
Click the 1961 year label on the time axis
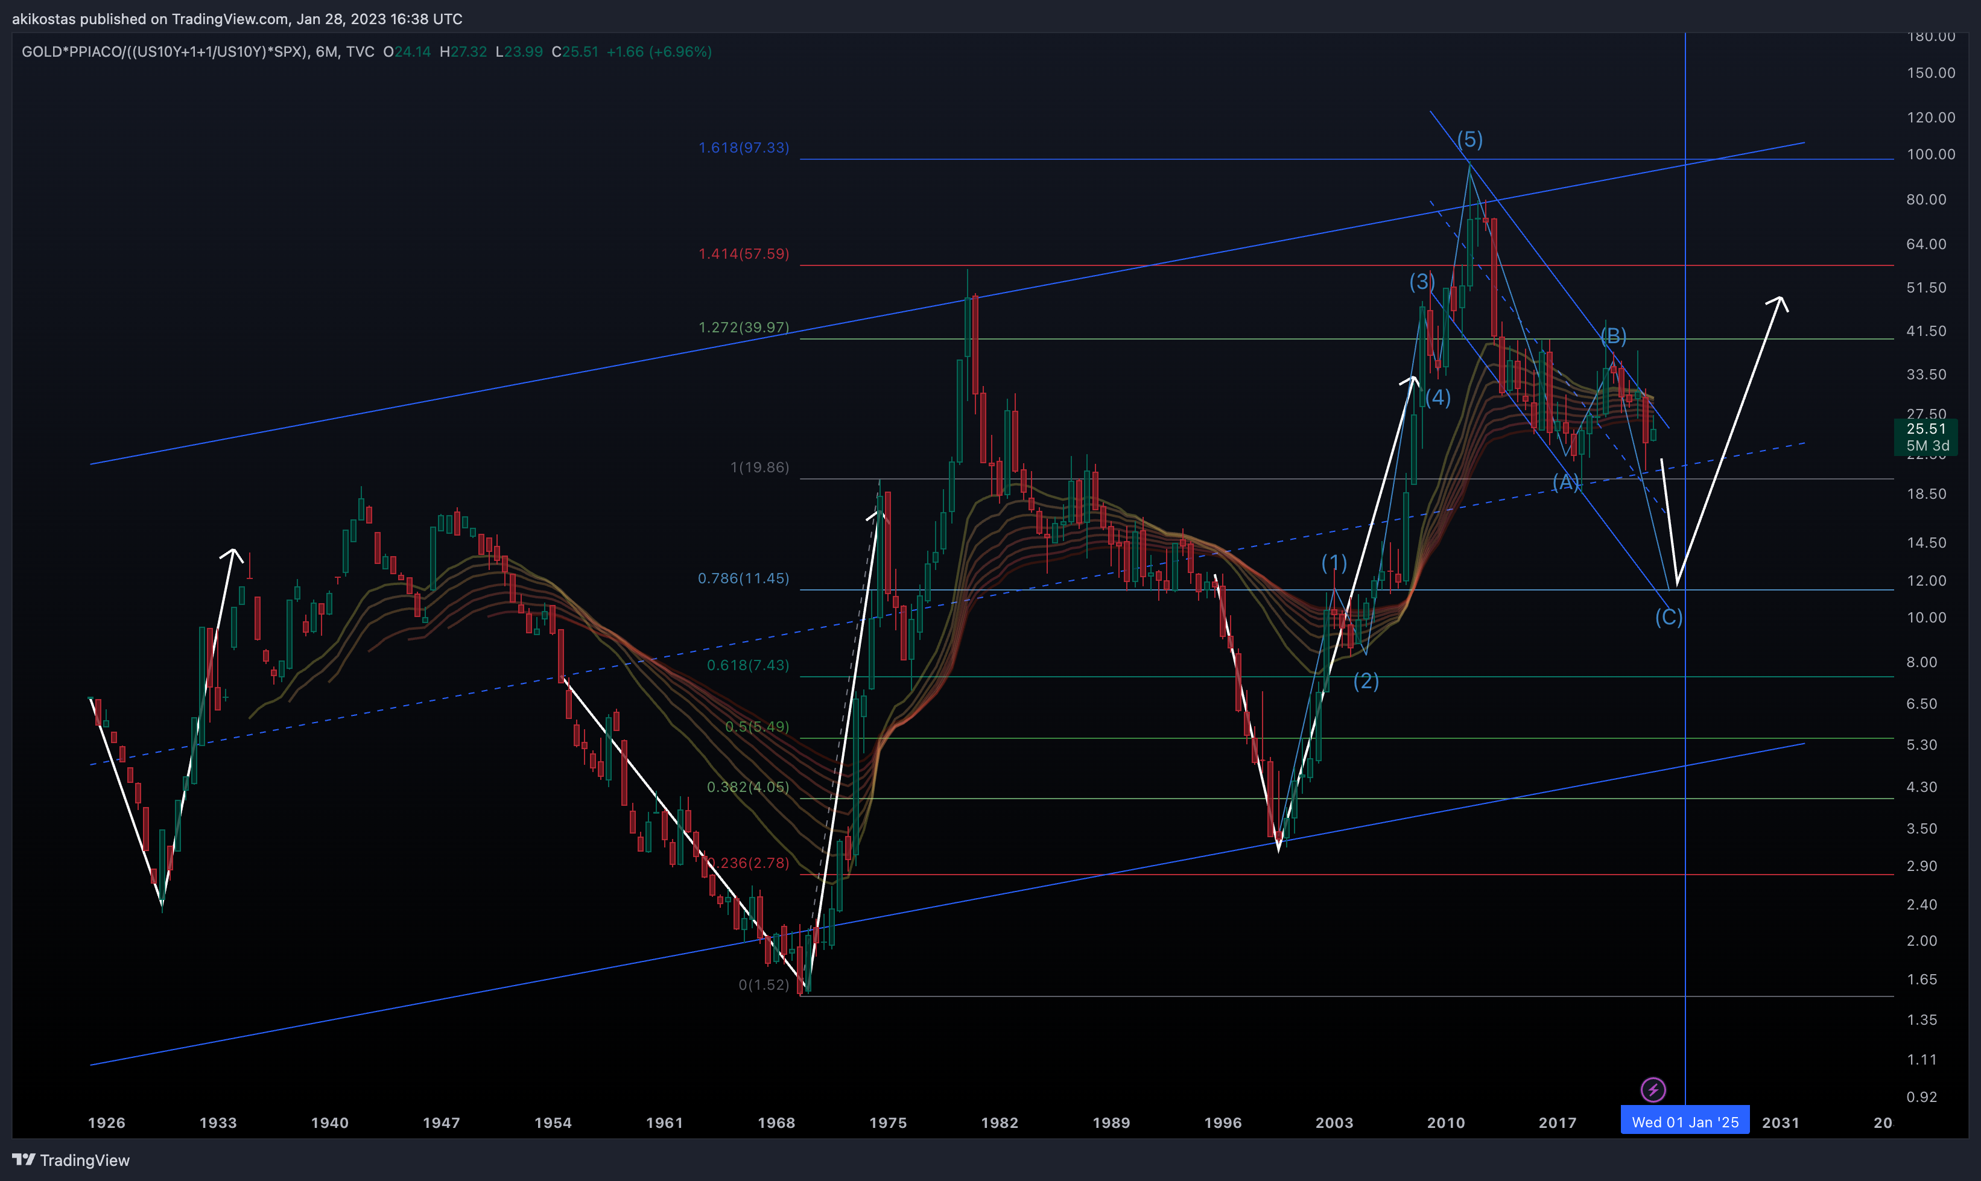(665, 1123)
